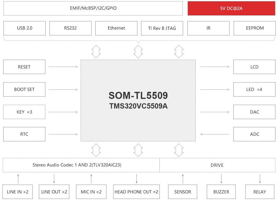Select the RTC box
This screenshot has height=201, width=279.
click(x=24, y=134)
